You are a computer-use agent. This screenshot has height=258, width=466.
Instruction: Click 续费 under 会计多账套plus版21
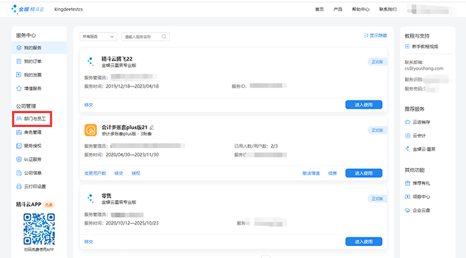pos(332,174)
